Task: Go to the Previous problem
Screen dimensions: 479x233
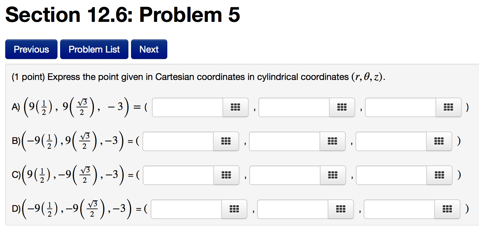Action: pyautogui.click(x=31, y=49)
